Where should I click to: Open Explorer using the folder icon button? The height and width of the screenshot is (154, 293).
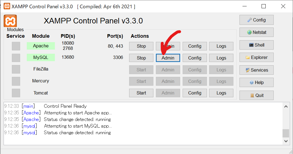pyautogui.click(x=256, y=57)
